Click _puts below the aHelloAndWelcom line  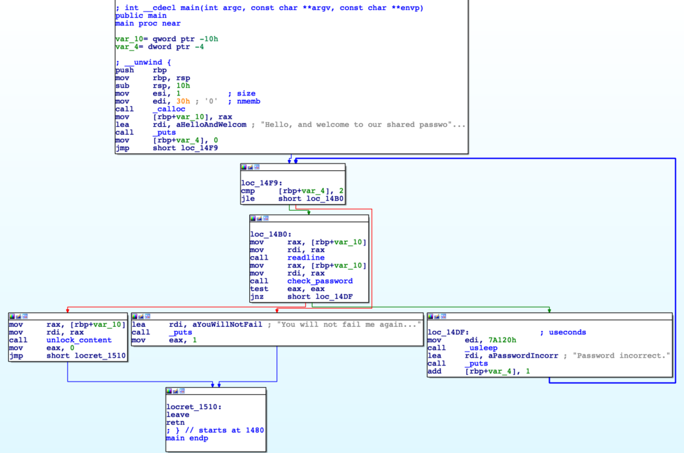coord(164,133)
